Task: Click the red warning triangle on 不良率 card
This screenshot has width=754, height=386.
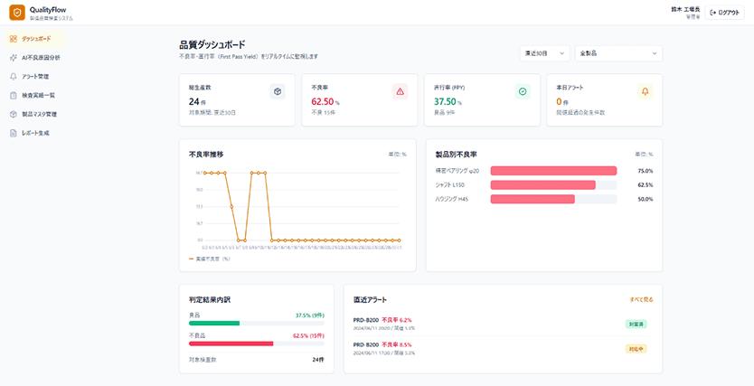Action: click(x=401, y=91)
